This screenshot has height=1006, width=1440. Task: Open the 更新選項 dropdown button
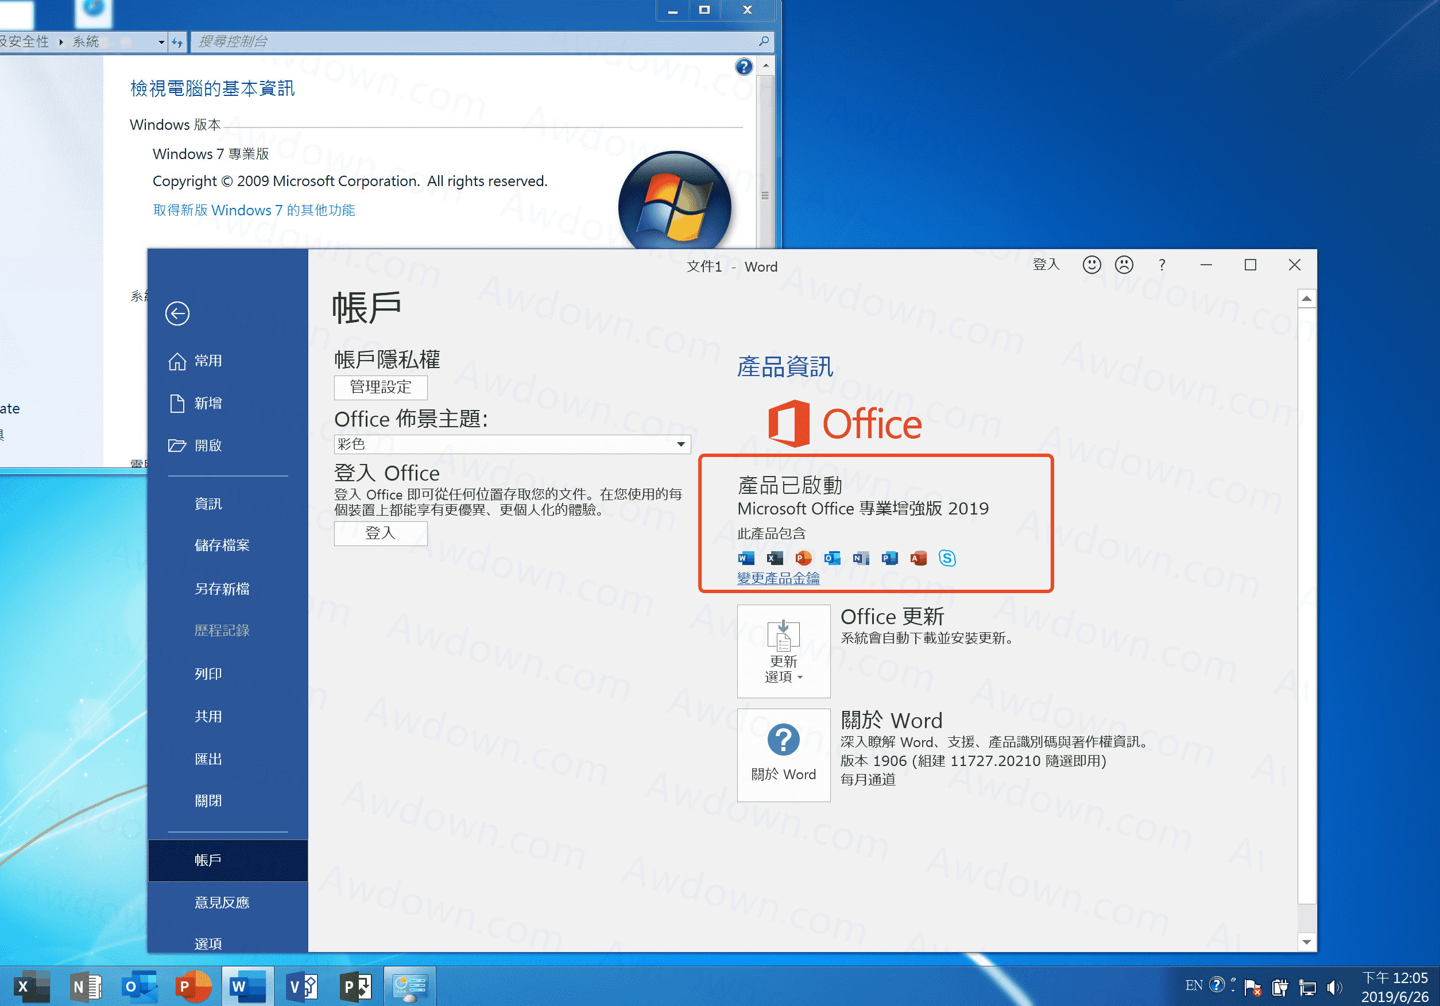[783, 651]
